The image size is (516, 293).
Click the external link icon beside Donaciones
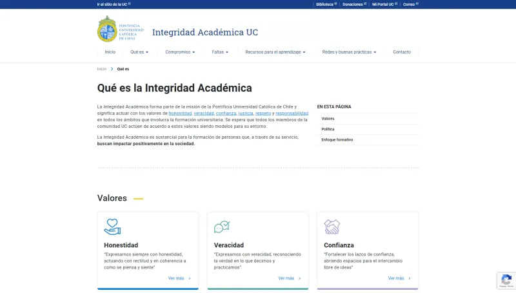pyautogui.click(x=365, y=4)
